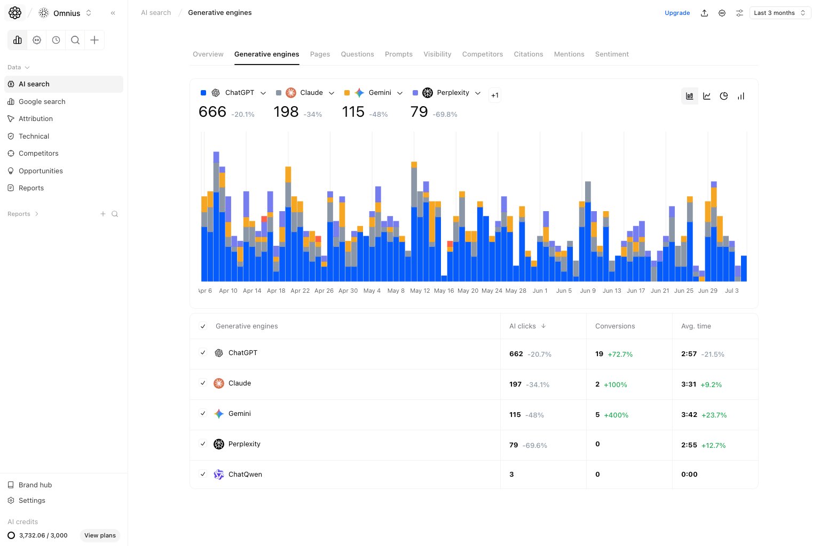
Task: Click the Omnius flower logo icon
Action: pyautogui.click(x=15, y=13)
